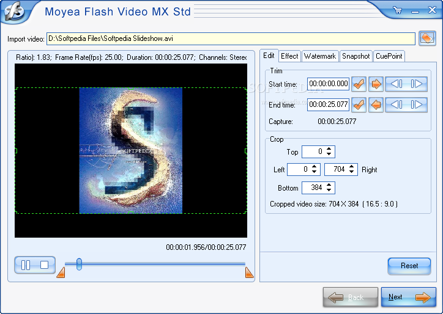Decrease the Bottom crop value
The height and width of the screenshot is (314, 443).
329,190
